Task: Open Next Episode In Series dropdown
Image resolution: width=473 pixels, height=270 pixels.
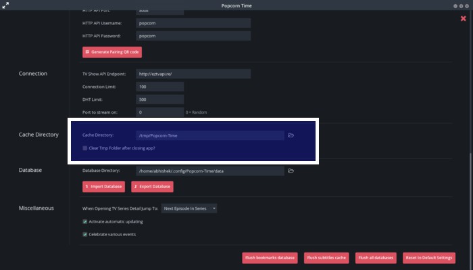Action: (x=189, y=208)
